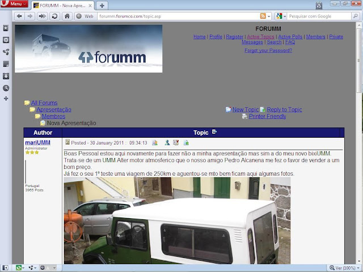Open the Downloads panel arrow icon in sidebar
Screen dimensions: 363x272
pyautogui.click(x=6, y=76)
